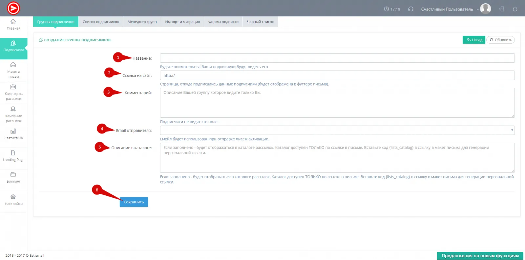Open Настройки gear icon in sidebar
The image size is (525, 260).
(13, 197)
